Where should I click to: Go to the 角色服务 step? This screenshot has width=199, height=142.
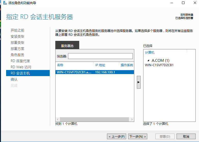pos(17,55)
